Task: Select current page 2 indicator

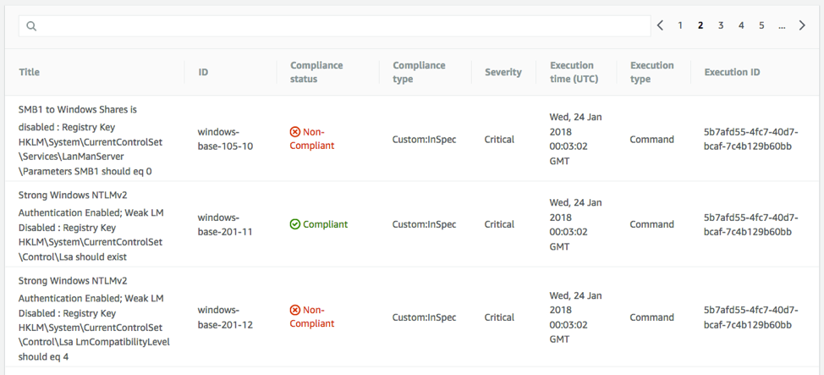Action: [x=700, y=25]
